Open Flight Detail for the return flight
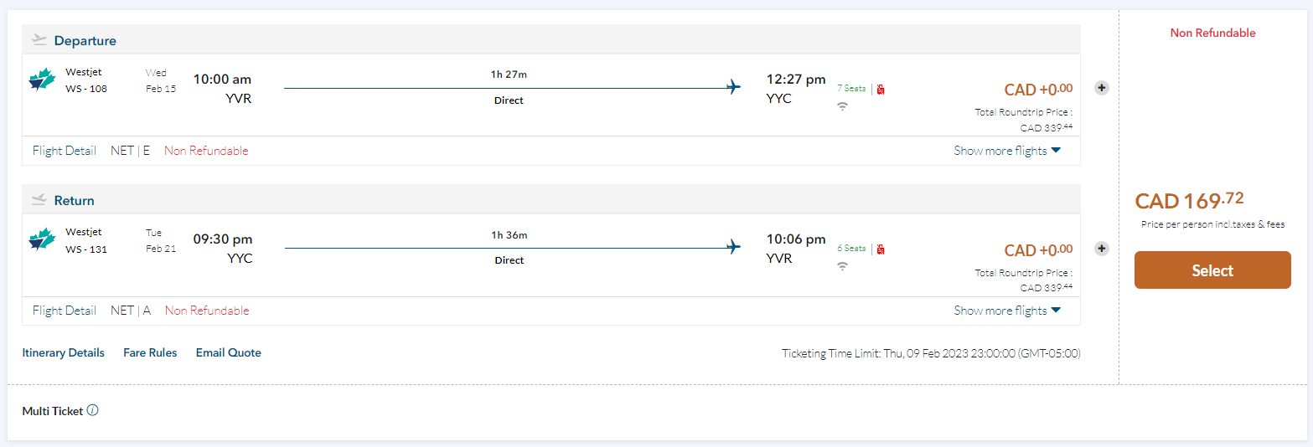Screen dimensions: 1313x447 click(65, 311)
